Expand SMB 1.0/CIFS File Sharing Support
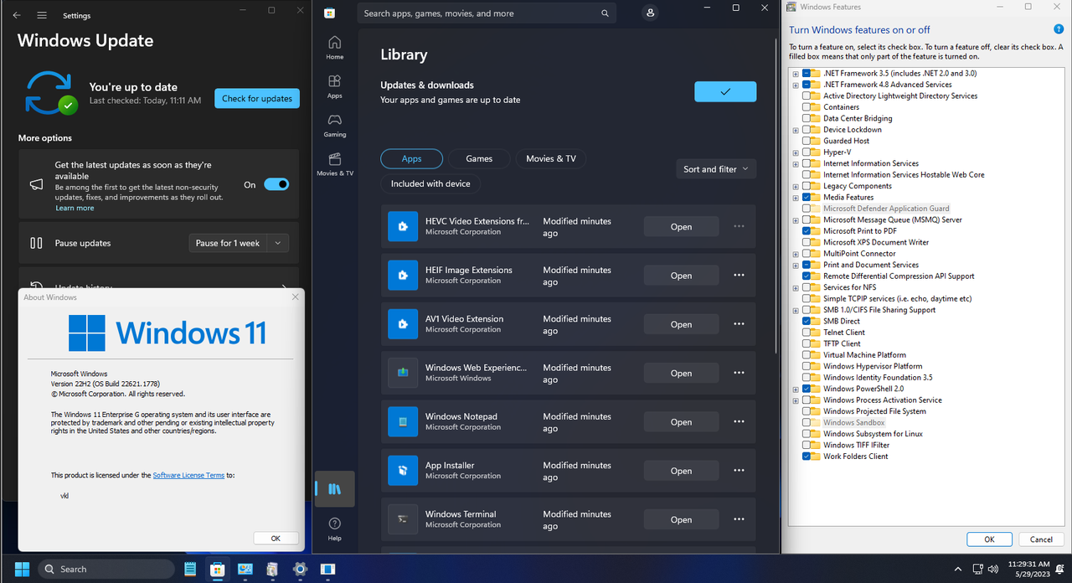This screenshot has width=1072, height=583. pos(796,310)
